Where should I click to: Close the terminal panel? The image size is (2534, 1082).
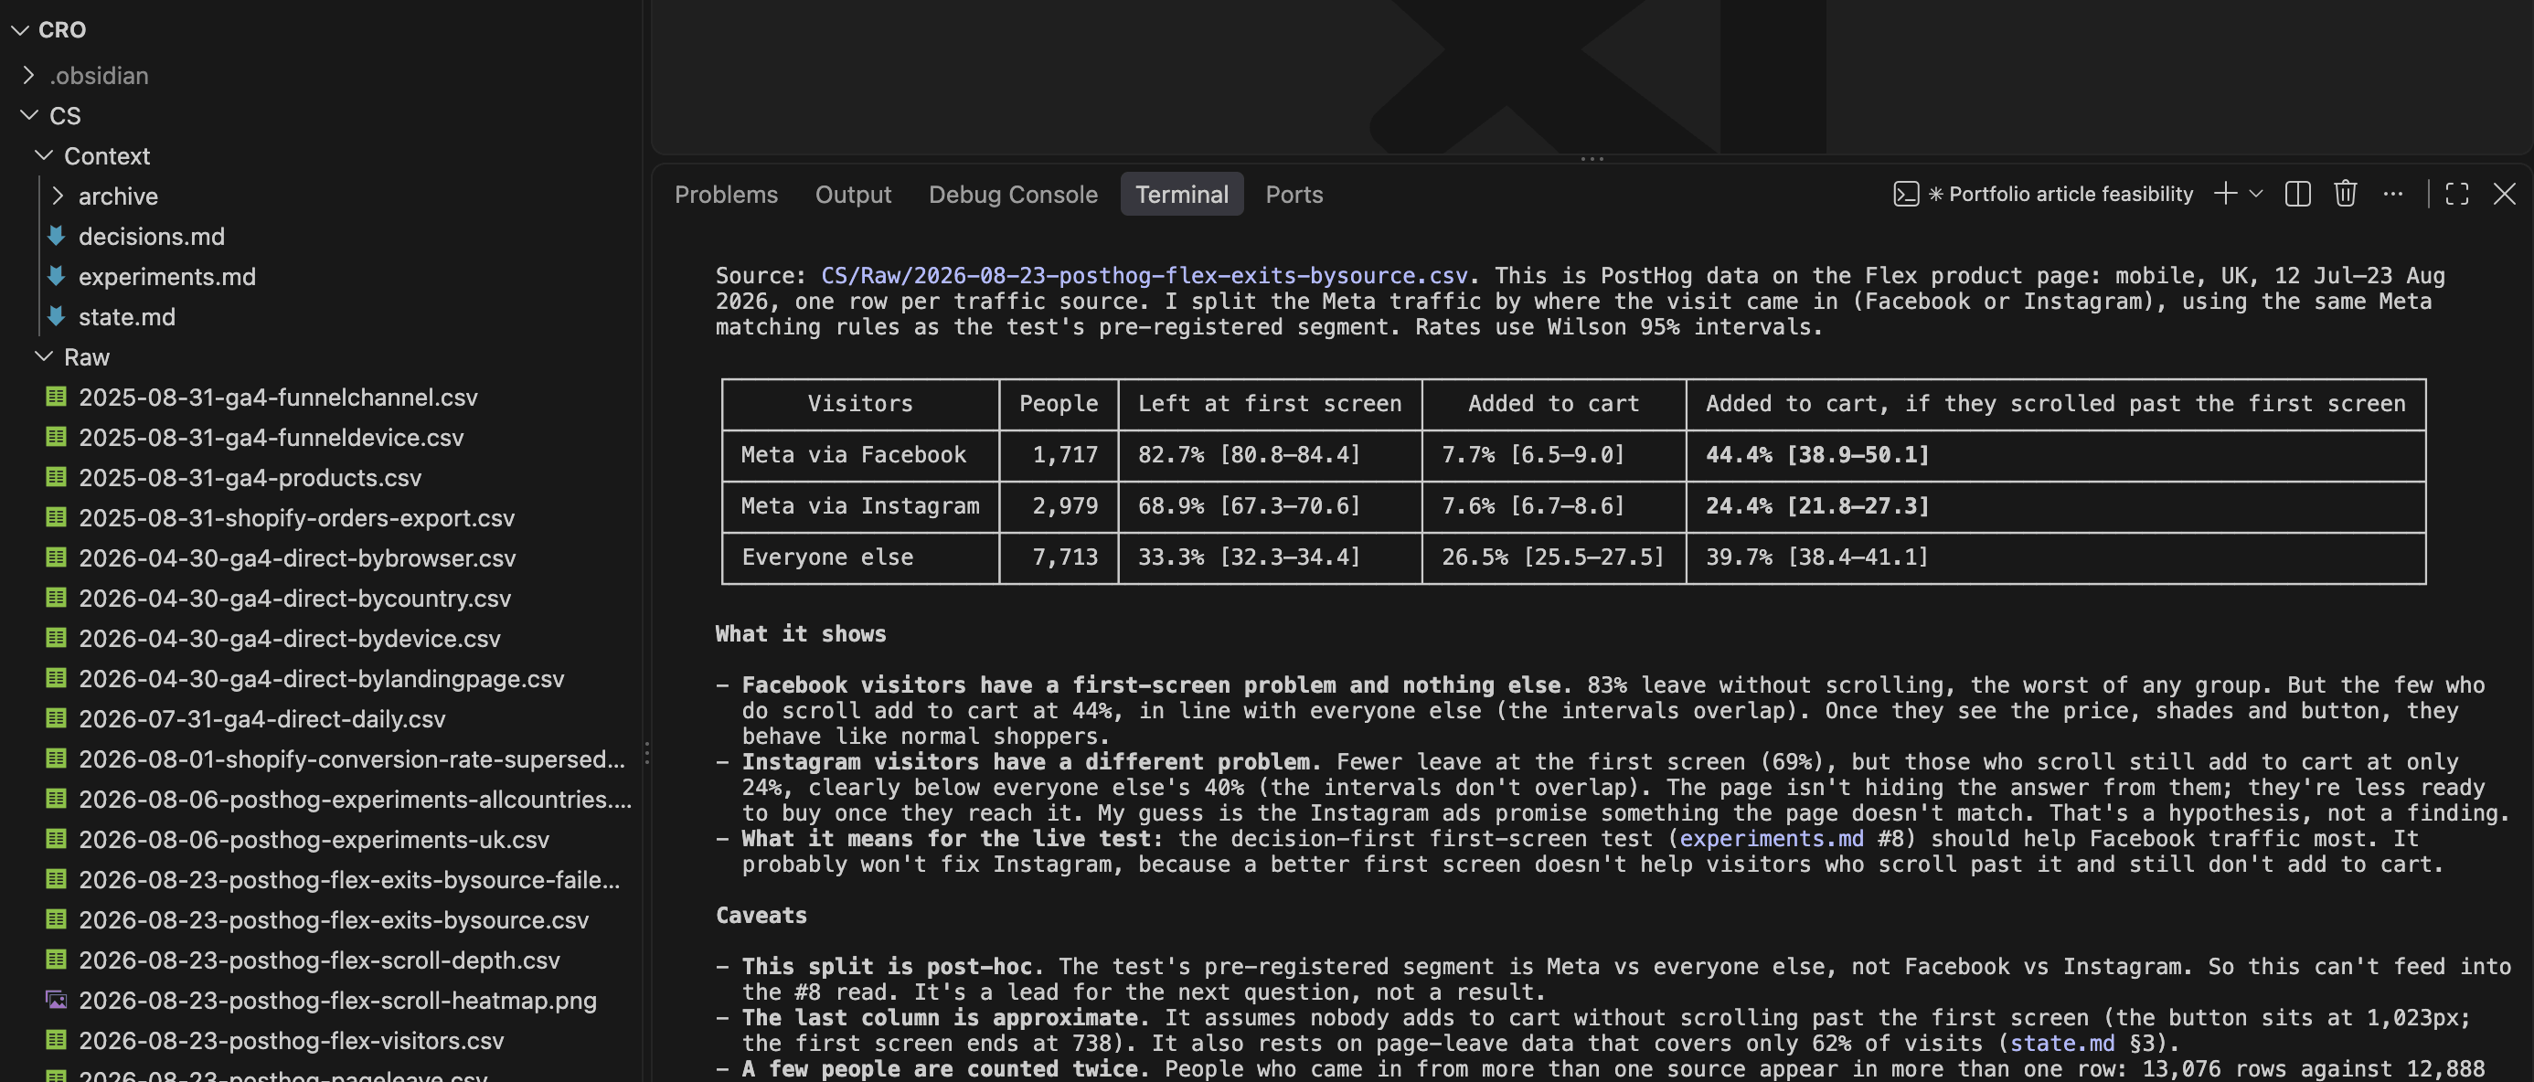2505,194
